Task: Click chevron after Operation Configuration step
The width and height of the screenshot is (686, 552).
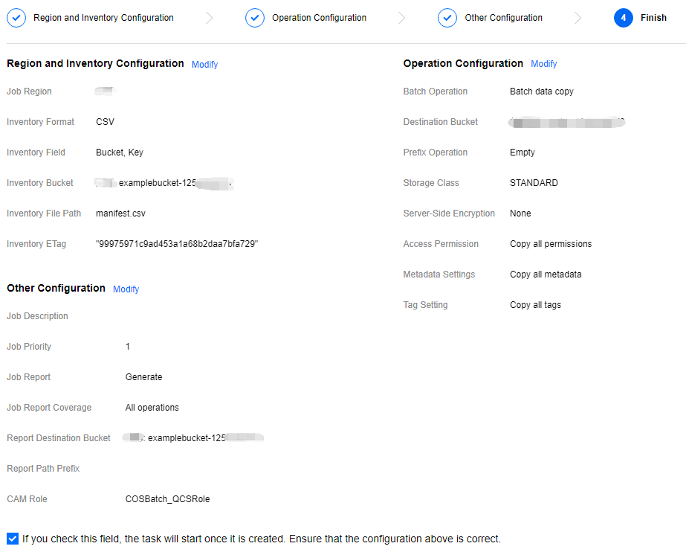Action: pos(402,18)
